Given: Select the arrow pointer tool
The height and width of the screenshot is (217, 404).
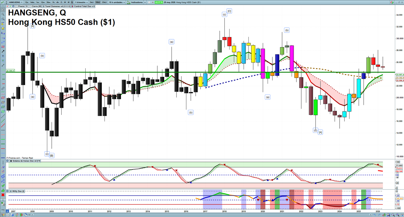Looking at the screenshot, I should coord(3,10).
